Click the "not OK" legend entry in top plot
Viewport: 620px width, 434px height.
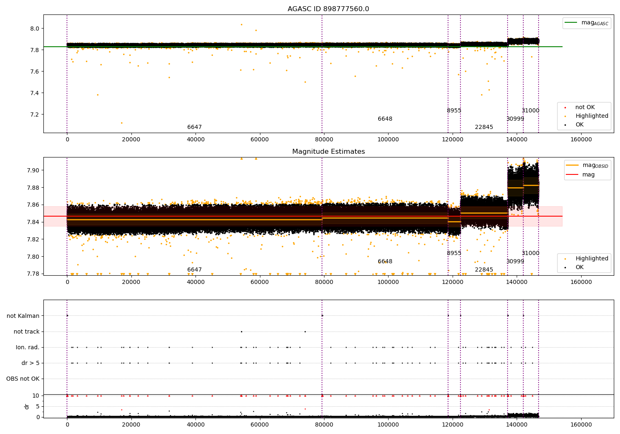tap(585, 107)
